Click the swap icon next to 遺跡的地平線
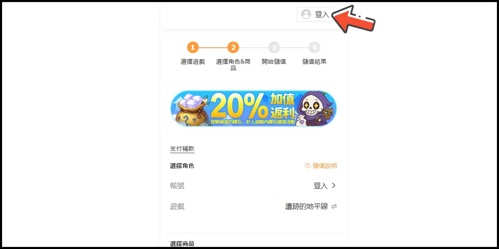 [x=334, y=206]
